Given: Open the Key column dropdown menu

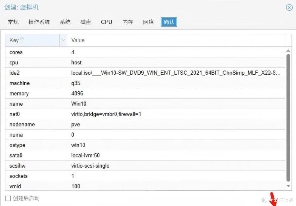Looking at the screenshot, I should coord(63,40).
